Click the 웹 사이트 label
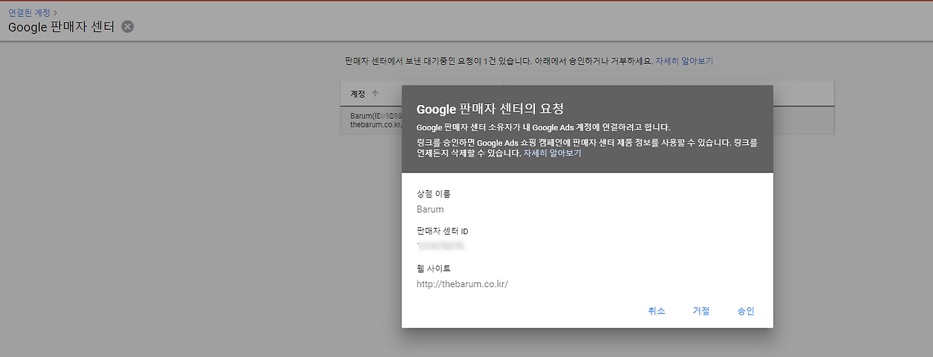933x357 pixels. coord(434,268)
